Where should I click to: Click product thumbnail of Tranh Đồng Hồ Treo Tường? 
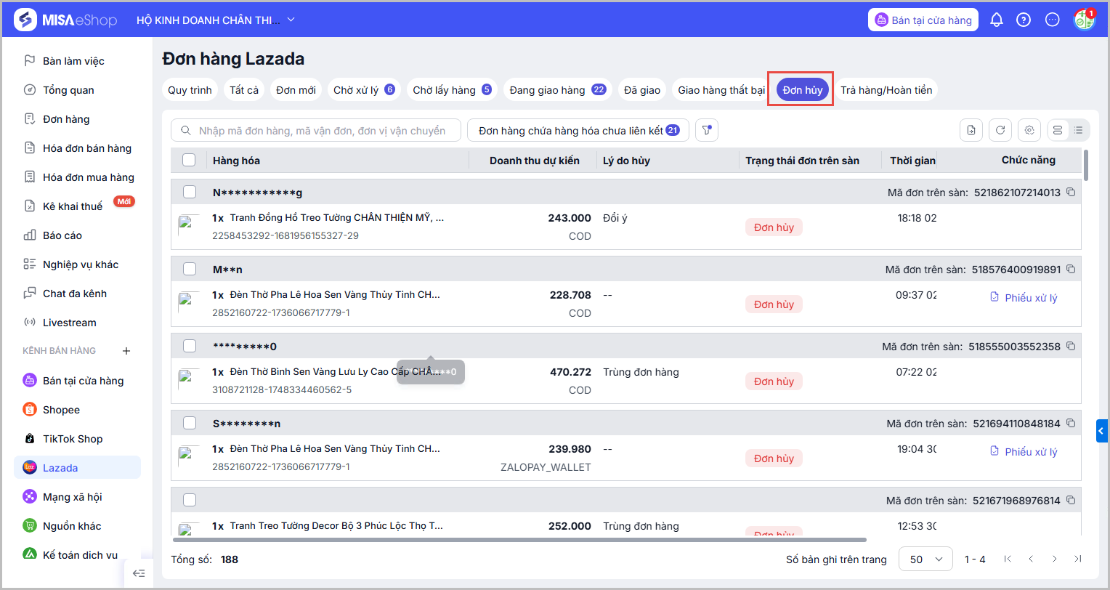pos(189,226)
